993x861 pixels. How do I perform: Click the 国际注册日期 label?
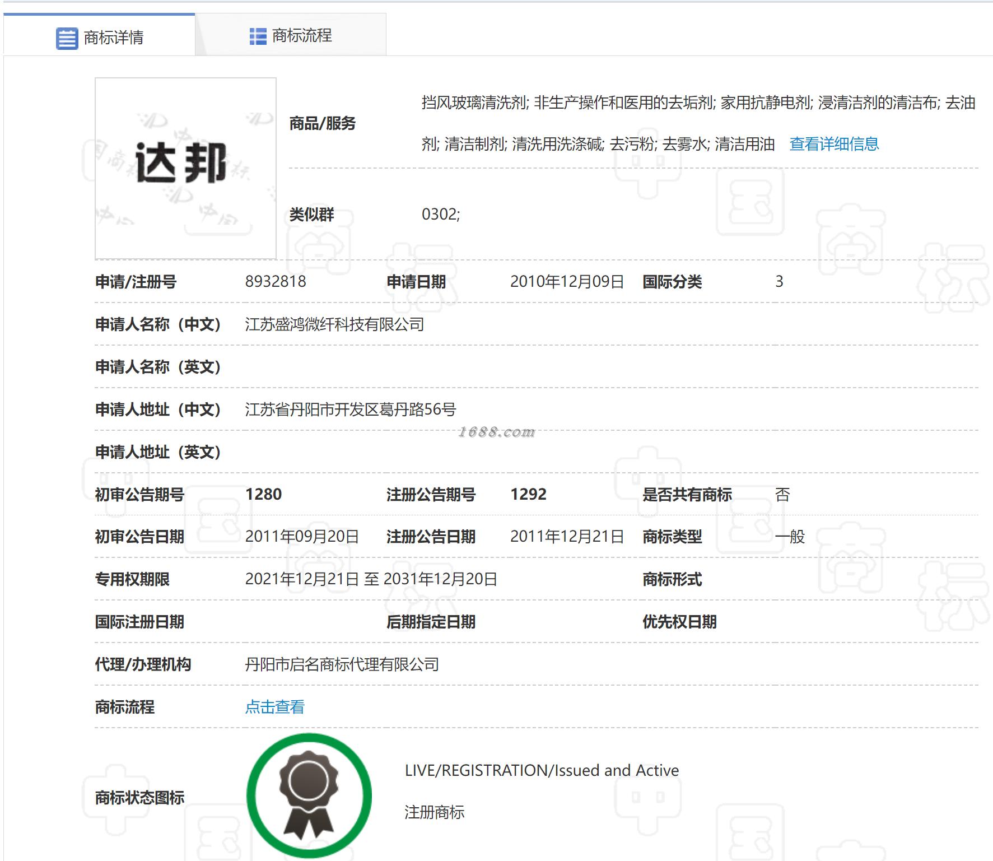click(139, 622)
